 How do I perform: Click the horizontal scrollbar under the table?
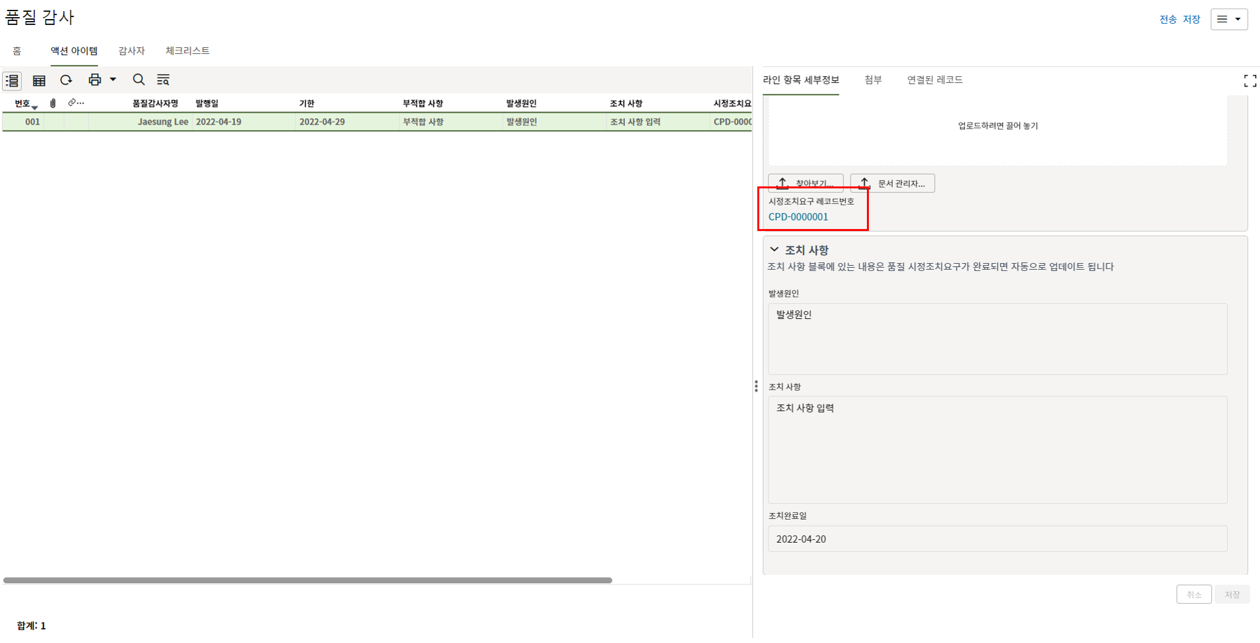[307, 581]
